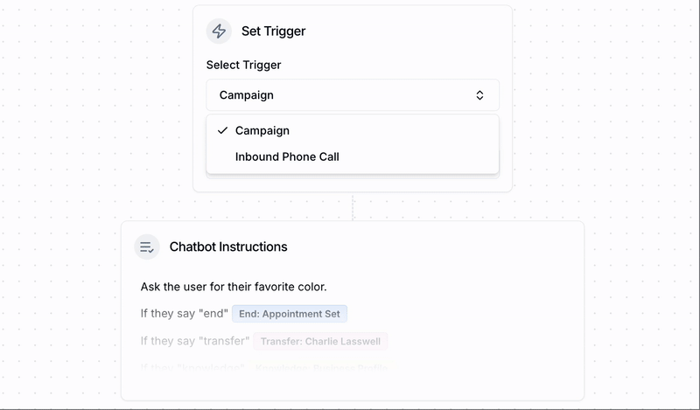The width and height of the screenshot is (700, 410).
Task: Select the Campaign option in the list
Action: [262, 130]
